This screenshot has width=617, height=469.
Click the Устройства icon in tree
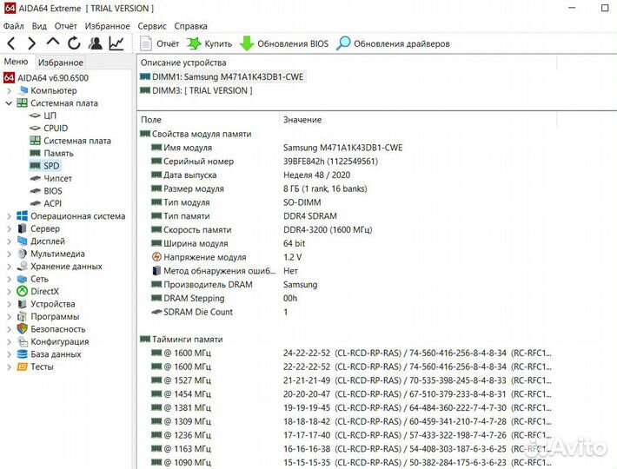pos(23,304)
